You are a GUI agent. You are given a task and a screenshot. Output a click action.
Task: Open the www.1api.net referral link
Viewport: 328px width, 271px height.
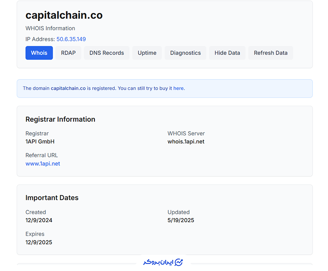pyautogui.click(x=42, y=163)
